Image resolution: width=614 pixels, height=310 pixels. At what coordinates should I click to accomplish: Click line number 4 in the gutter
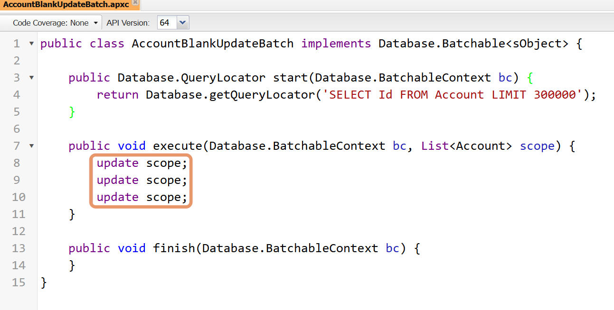tap(17, 95)
